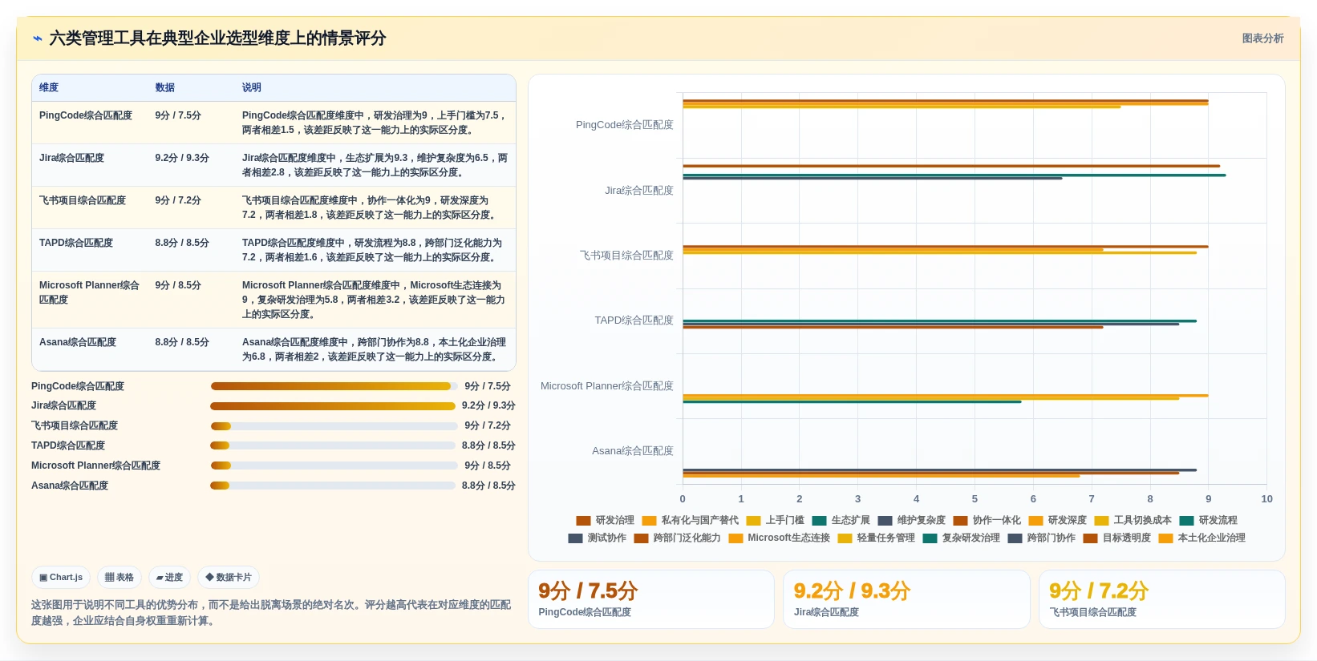Click the Microsoft Planner综合匹配度 progress bar
This screenshot has height=661, width=1317.
click(334, 466)
